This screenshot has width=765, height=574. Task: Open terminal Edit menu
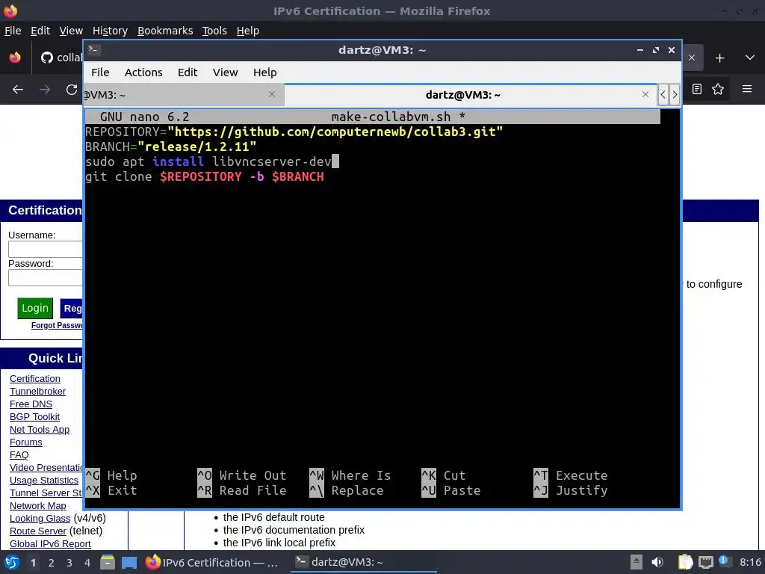click(x=188, y=72)
